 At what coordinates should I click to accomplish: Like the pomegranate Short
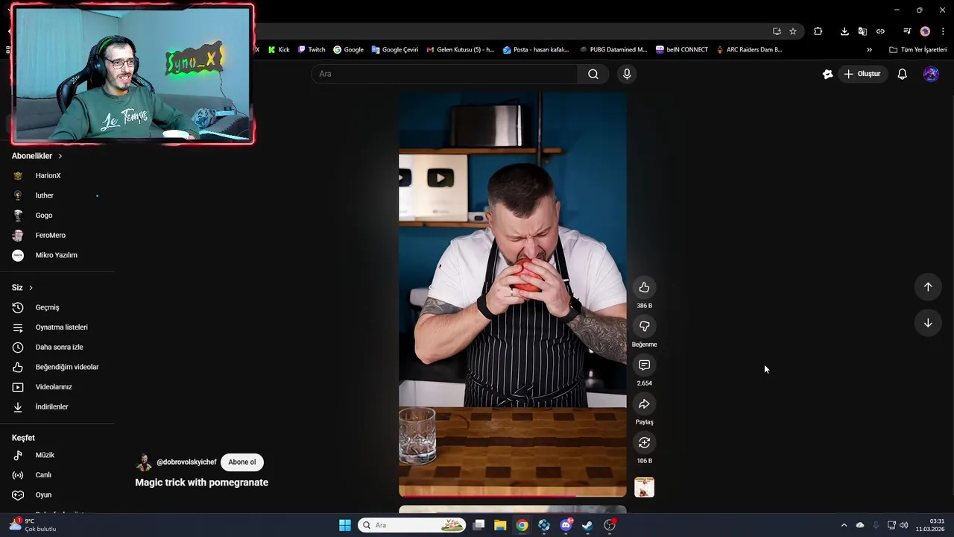point(644,287)
